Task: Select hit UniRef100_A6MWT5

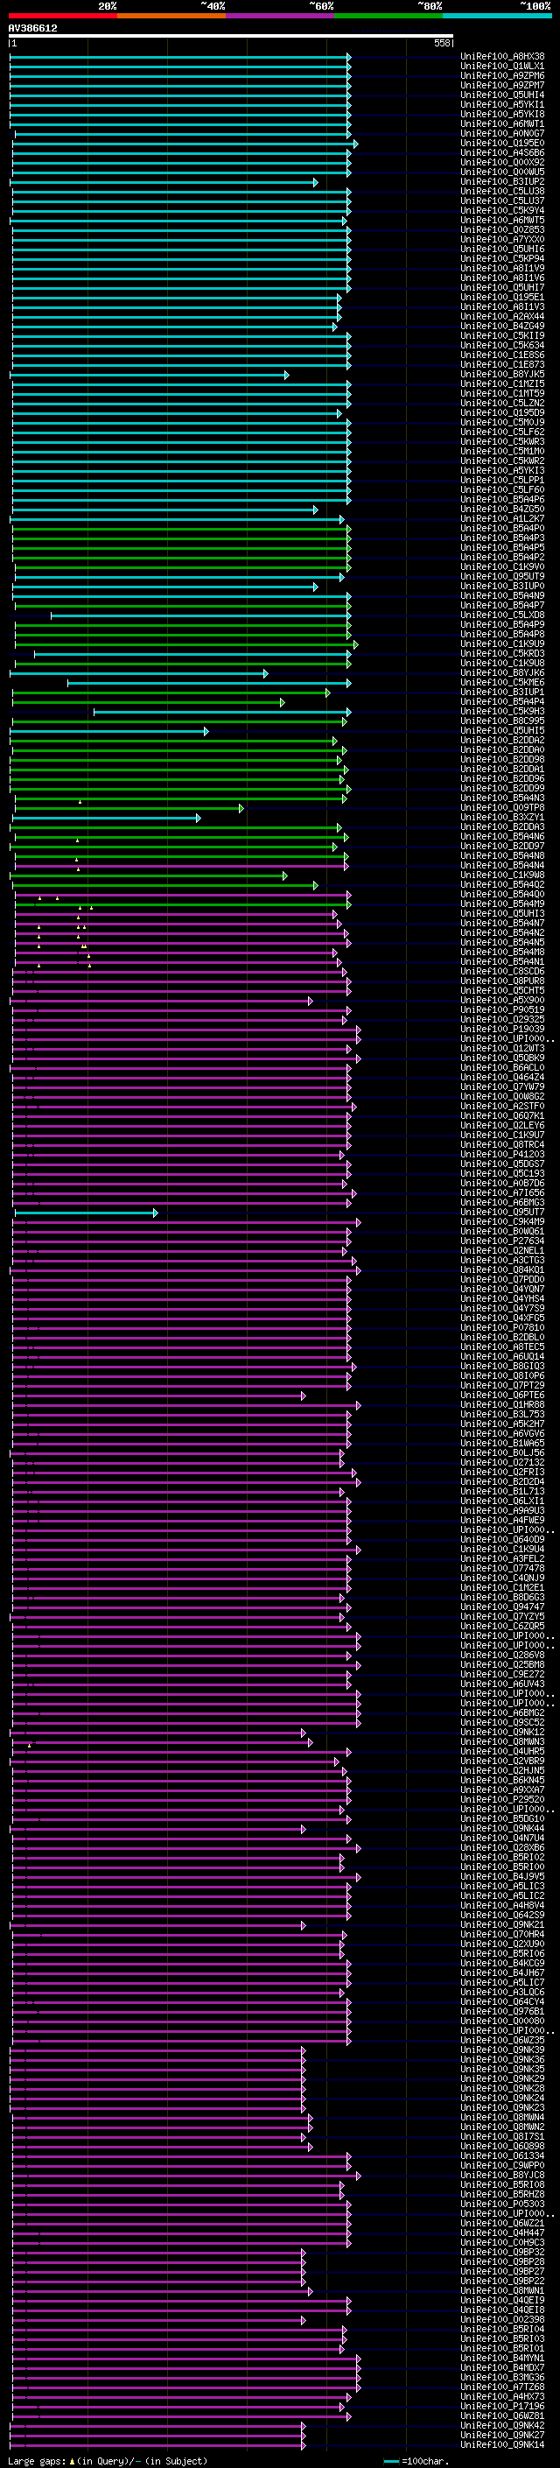Action: [x=502, y=221]
